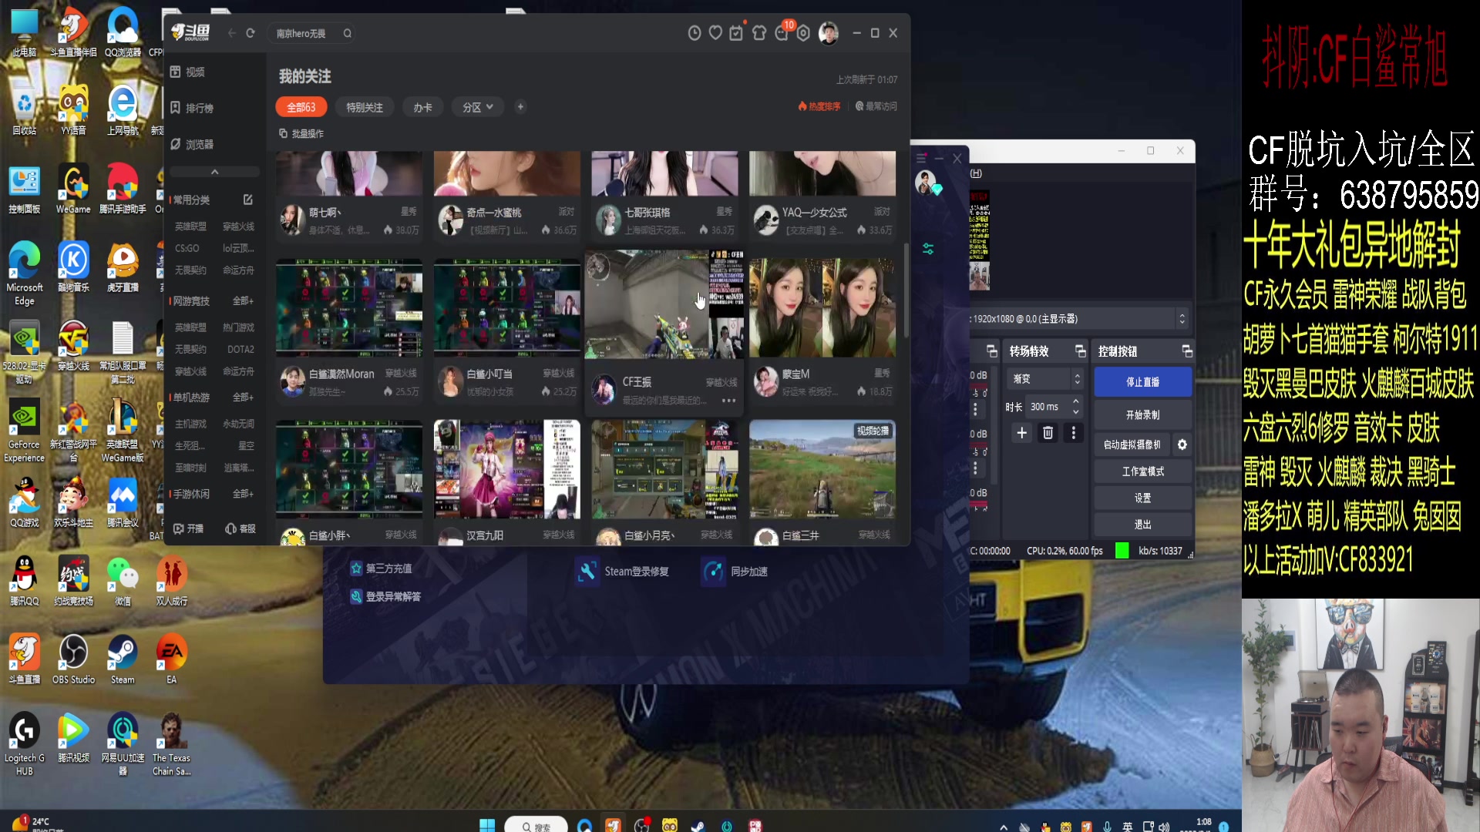Click the refresh icon beside search box

click(x=251, y=33)
